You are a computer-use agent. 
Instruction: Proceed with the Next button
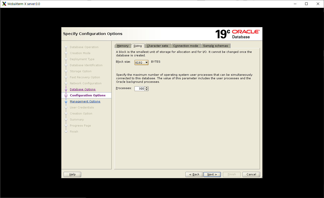pyautogui.click(x=212, y=174)
